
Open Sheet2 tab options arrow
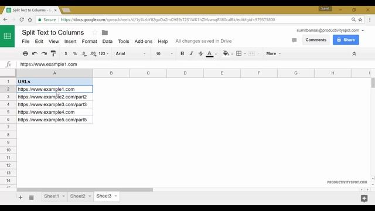click(x=90, y=196)
